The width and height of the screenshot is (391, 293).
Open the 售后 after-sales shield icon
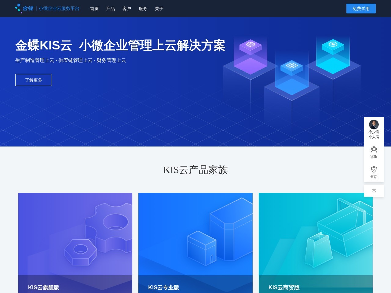click(374, 169)
